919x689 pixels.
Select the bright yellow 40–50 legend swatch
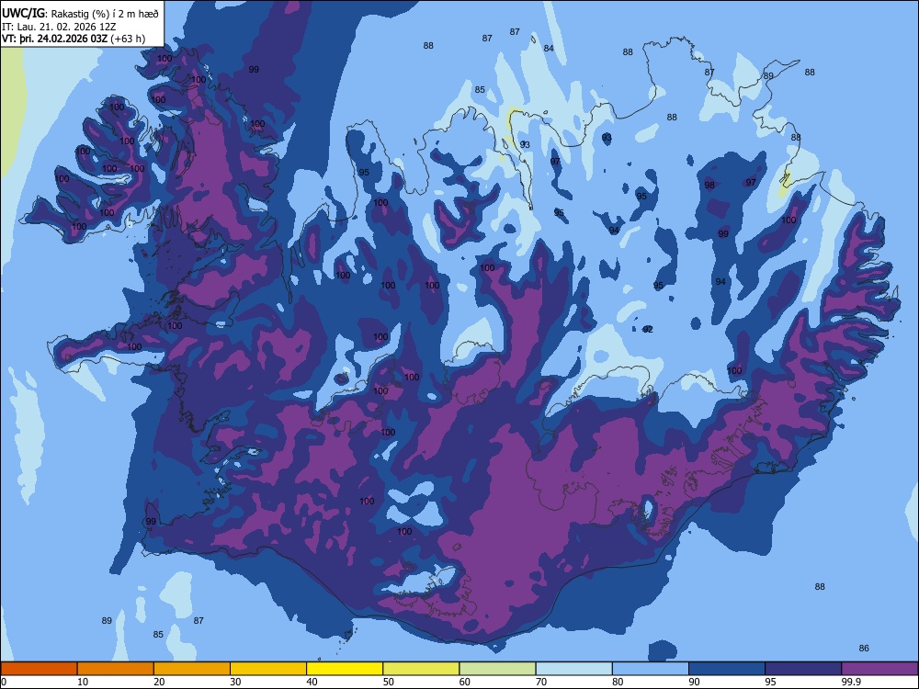[345, 669]
